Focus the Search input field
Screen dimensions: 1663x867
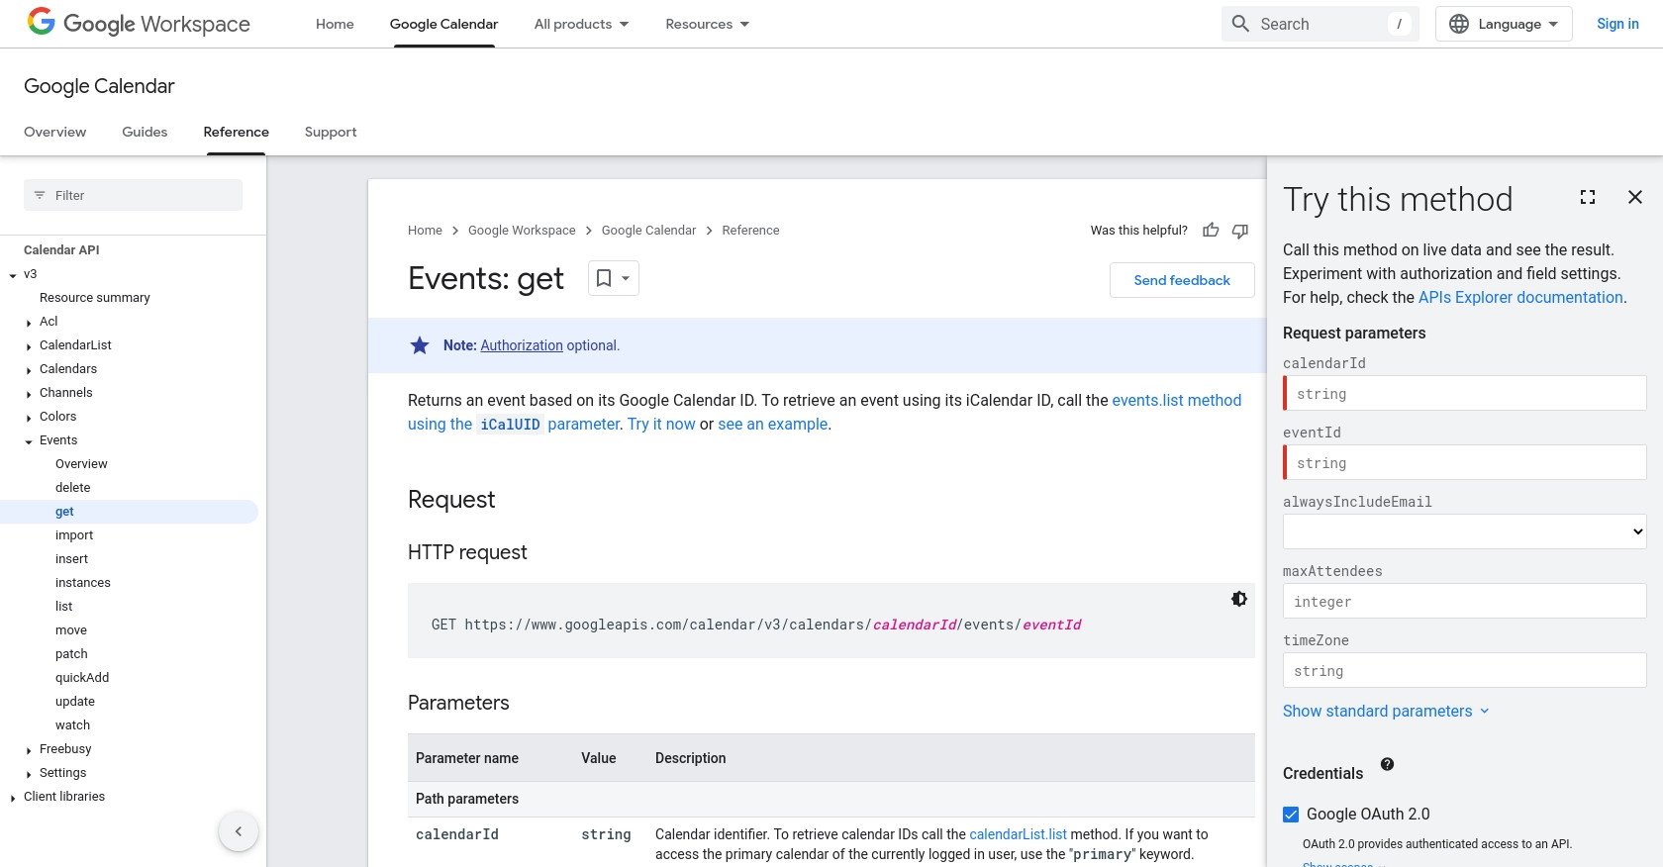(x=1321, y=24)
